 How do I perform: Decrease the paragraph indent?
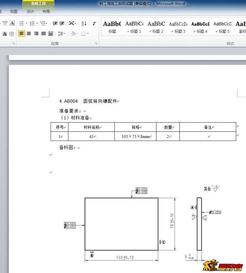(x=55, y=23)
